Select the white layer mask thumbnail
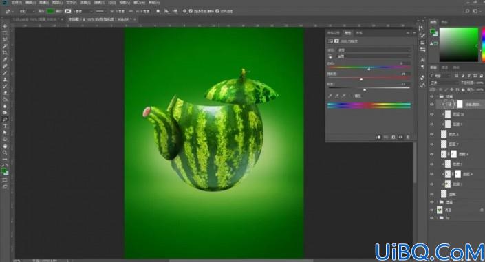Screen dimensions: 485x262 (x=460, y=105)
